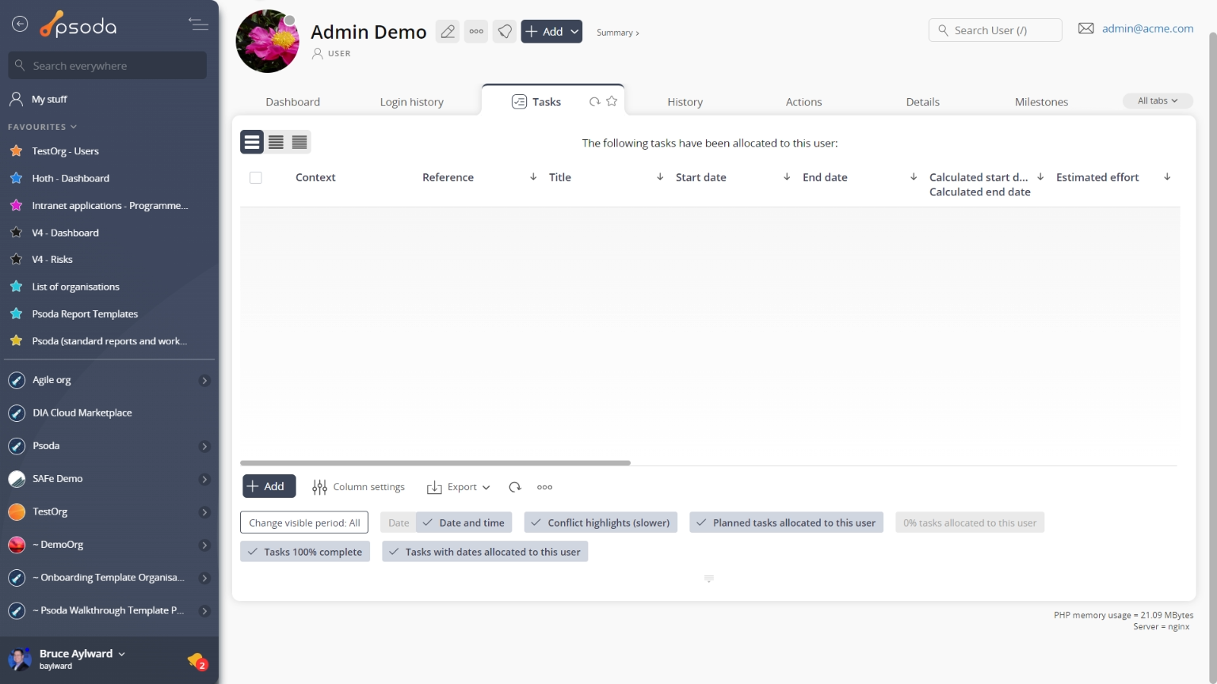
Task: Focus the Search everywhere field
Action: pos(108,66)
